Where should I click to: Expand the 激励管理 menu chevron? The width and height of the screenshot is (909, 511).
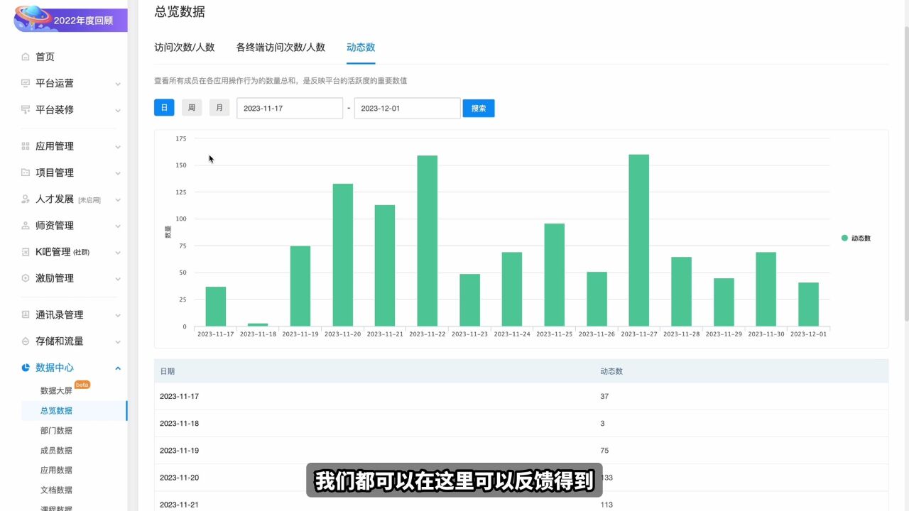[x=118, y=279]
